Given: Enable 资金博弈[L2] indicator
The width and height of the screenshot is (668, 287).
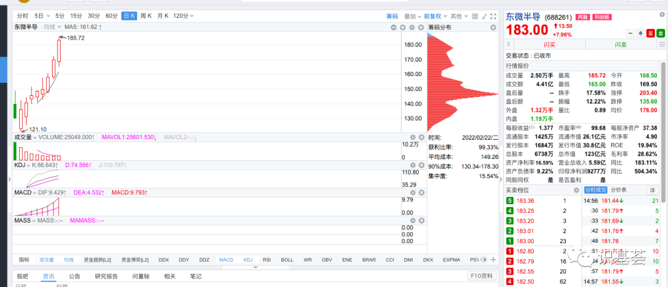Looking at the screenshot, I should tap(135, 259).
